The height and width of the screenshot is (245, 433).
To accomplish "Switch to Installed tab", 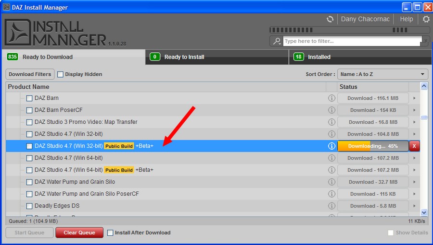I will click(x=360, y=57).
